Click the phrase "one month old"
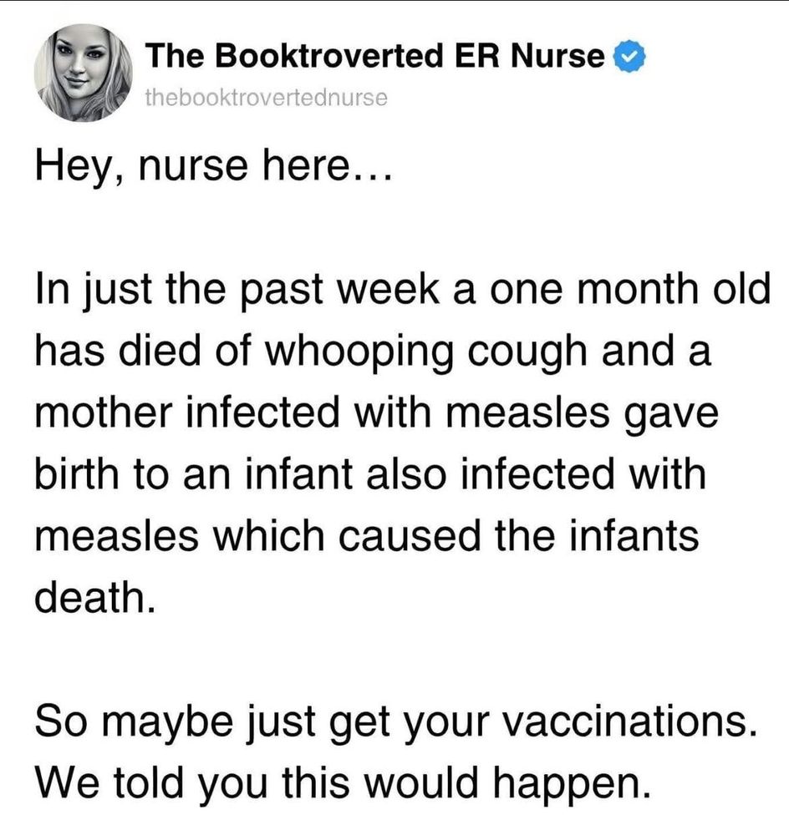This screenshot has height=835, width=789. click(x=630, y=289)
